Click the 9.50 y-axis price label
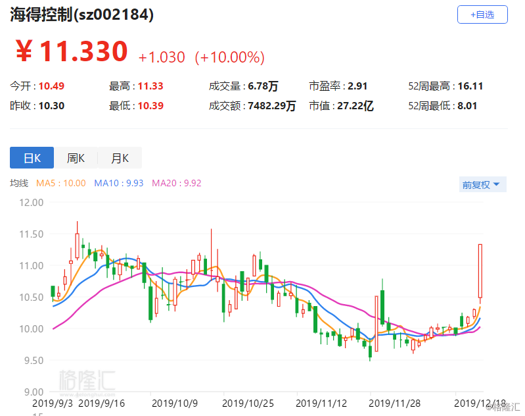The width and height of the screenshot is (525, 416). pyautogui.click(x=34, y=361)
